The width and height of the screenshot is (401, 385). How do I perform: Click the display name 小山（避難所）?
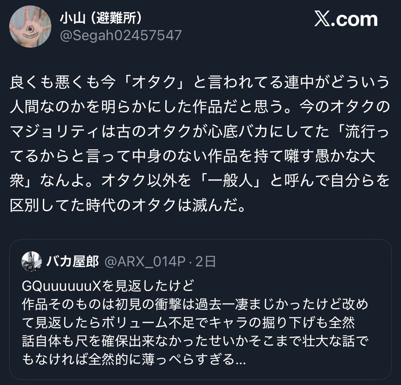point(101,18)
